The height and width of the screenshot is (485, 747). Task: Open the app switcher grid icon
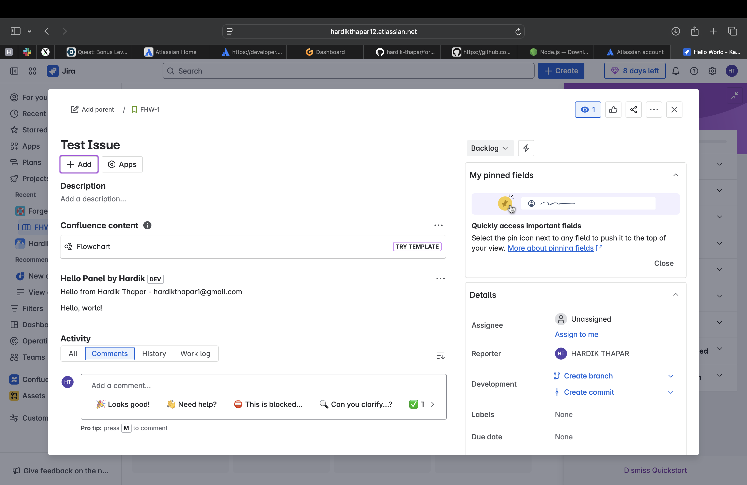tap(32, 71)
